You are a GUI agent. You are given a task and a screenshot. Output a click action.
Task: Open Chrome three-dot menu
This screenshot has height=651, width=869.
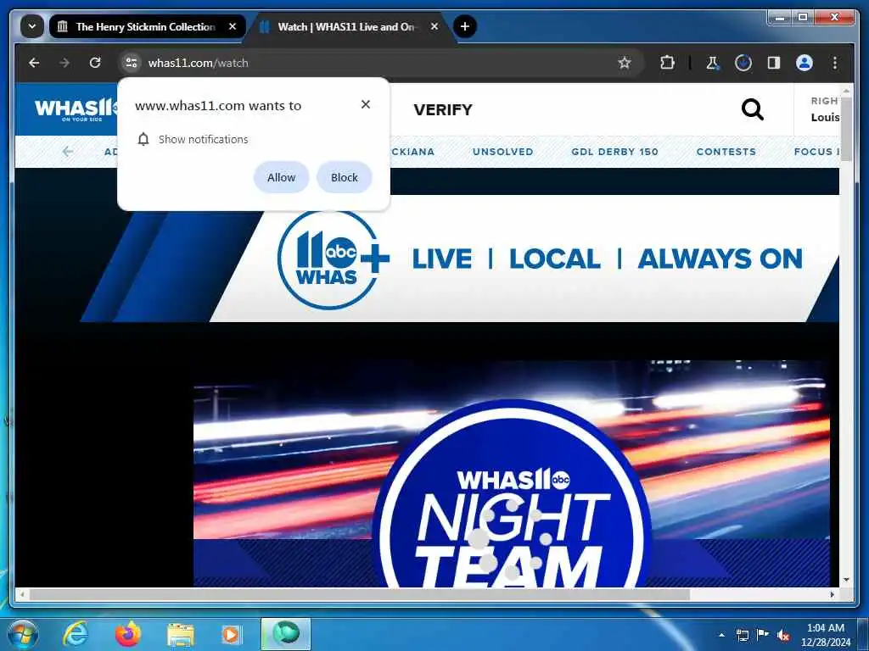coord(835,63)
